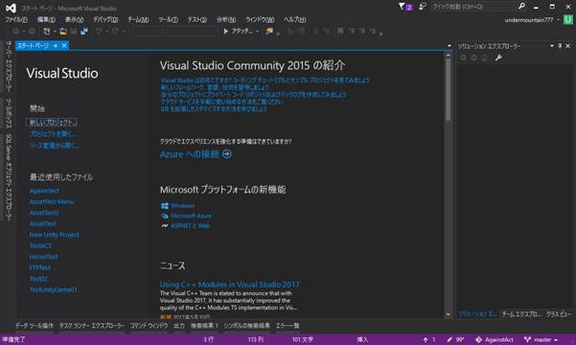The width and height of the screenshot is (576, 345).
Task: Click the New Project toolbar icon
Action: point(46,32)
